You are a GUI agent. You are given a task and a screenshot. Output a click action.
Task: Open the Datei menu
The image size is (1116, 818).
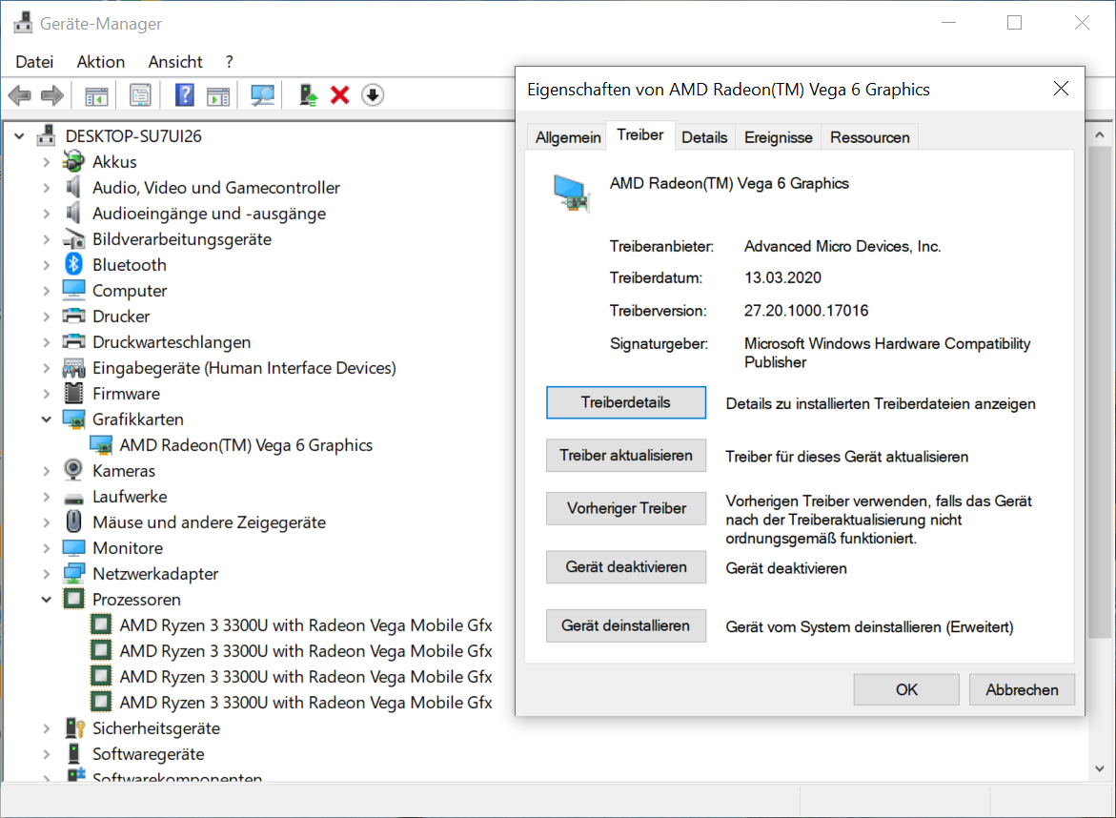(35, 62)
